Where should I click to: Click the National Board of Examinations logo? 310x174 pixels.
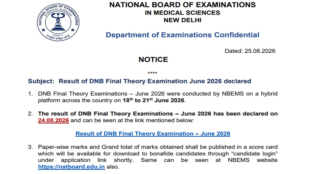(58, 22)
